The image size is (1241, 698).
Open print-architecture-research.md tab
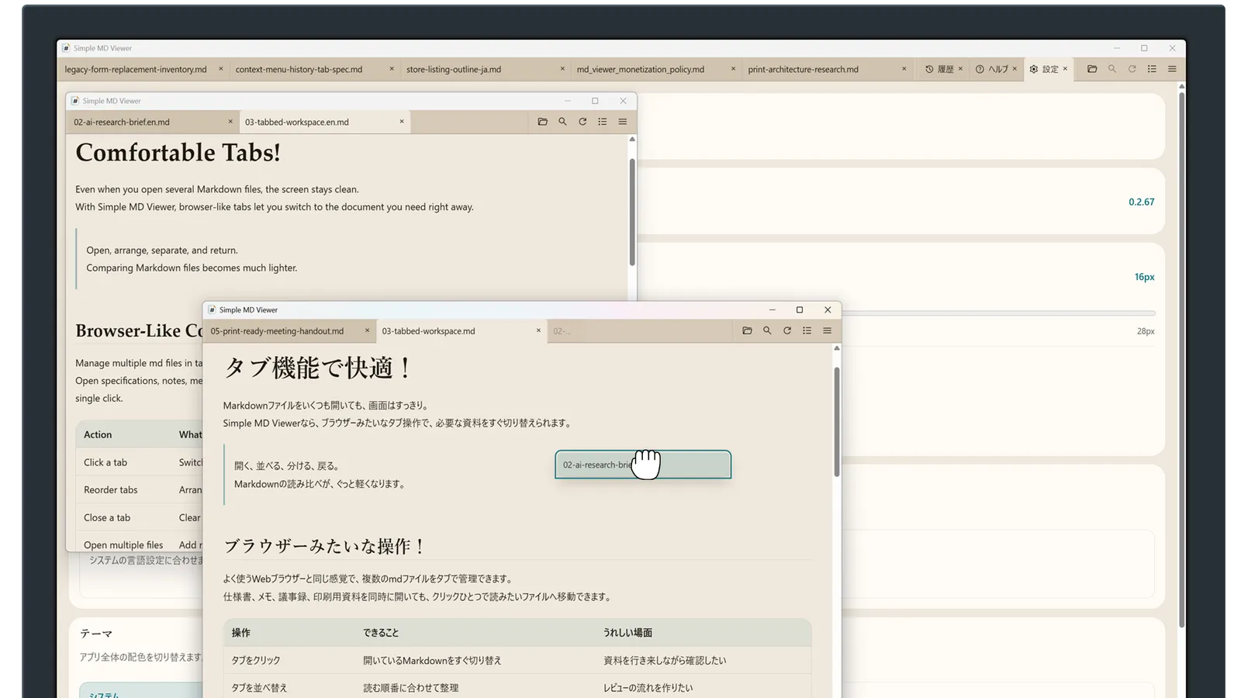click(826, 69)
